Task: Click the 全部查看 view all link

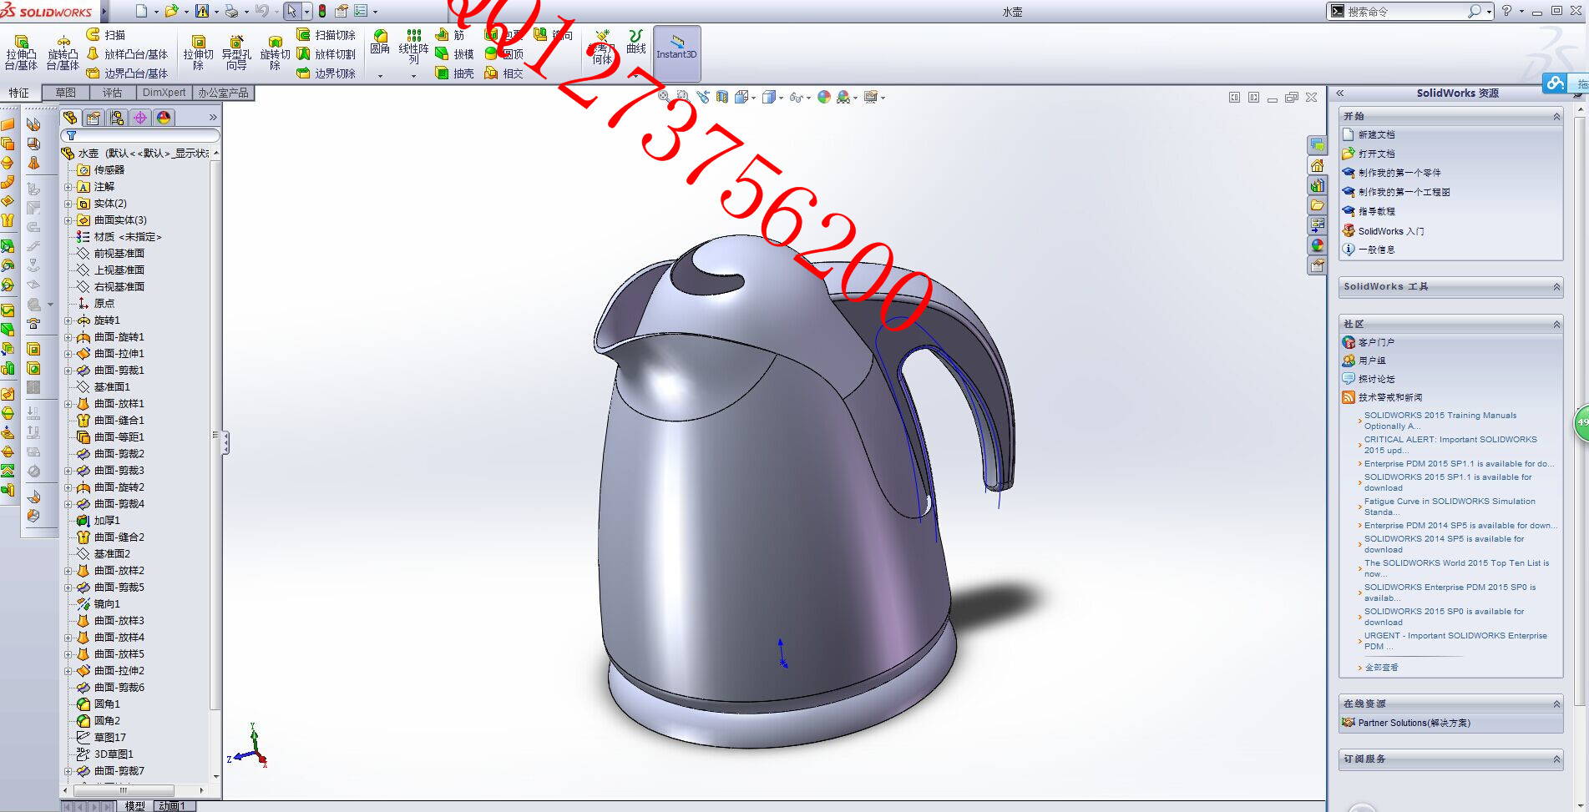Action: [x=1381, y=668]
